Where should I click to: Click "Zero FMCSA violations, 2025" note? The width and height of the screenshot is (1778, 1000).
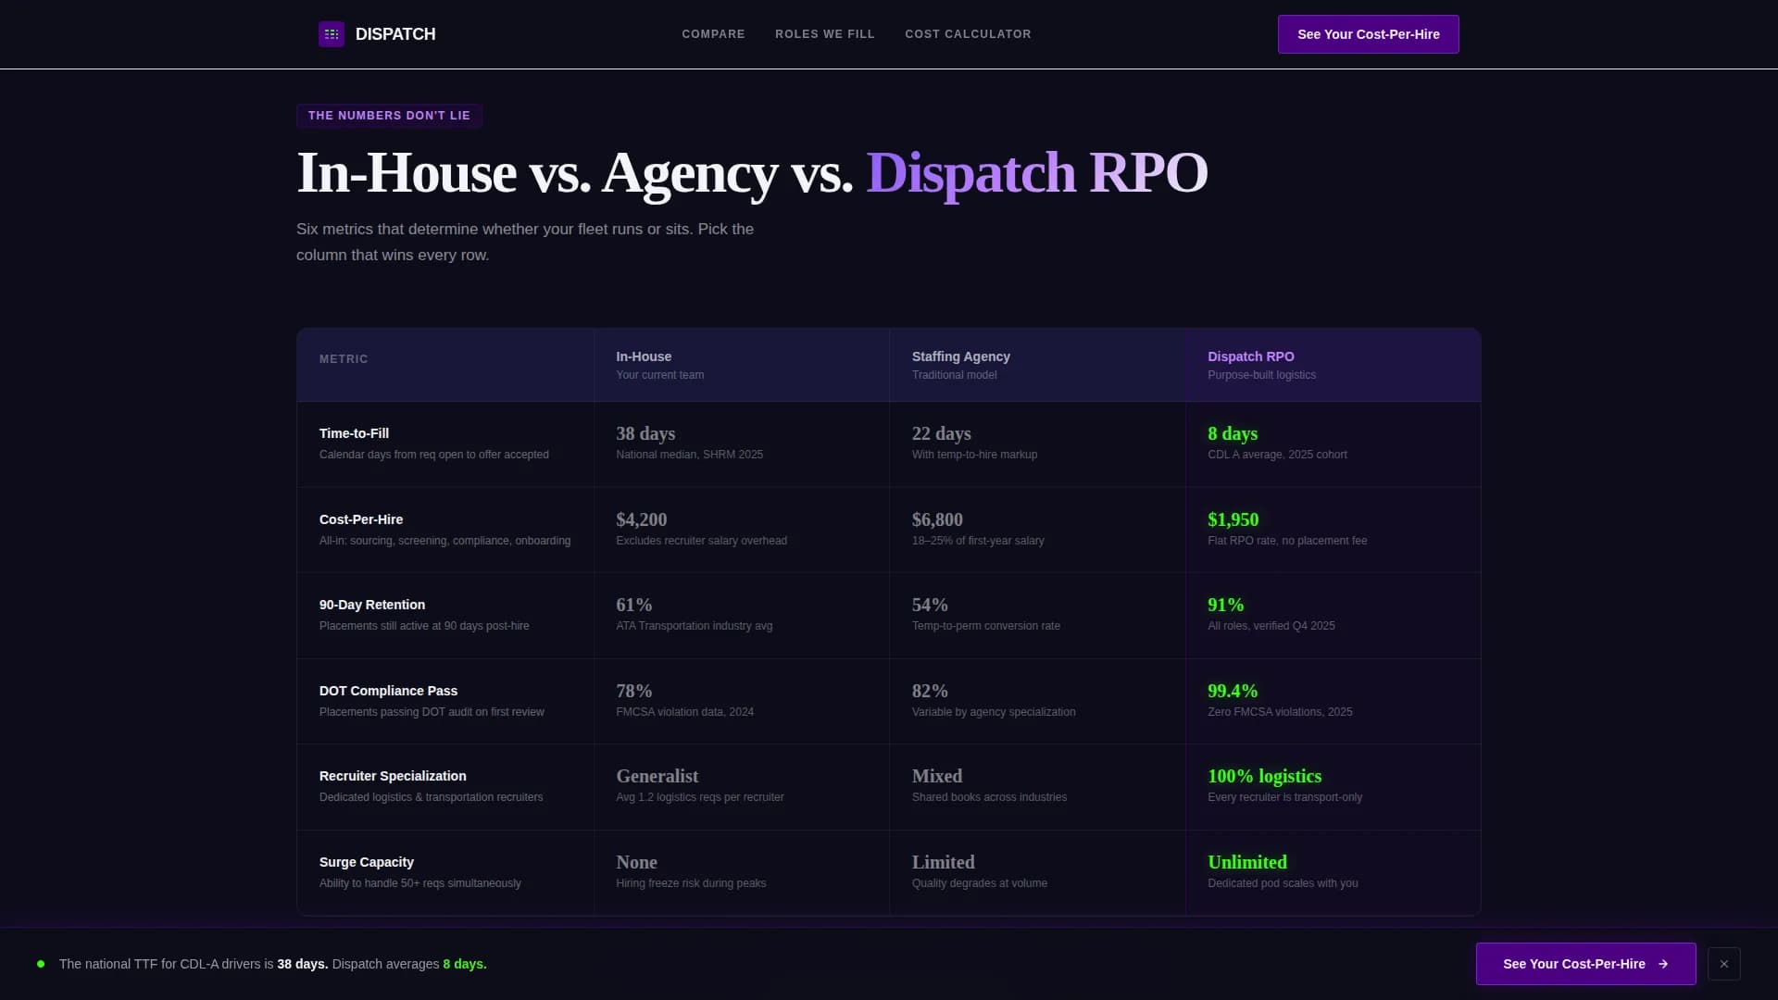coord(1279,712)
